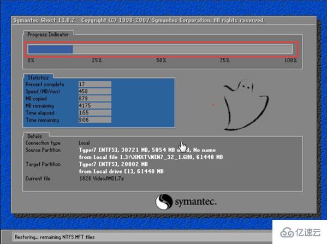This screenshot has width=327, height=244.
Task: Click the cloud watermark logo
Action: [x=287, y=233]
